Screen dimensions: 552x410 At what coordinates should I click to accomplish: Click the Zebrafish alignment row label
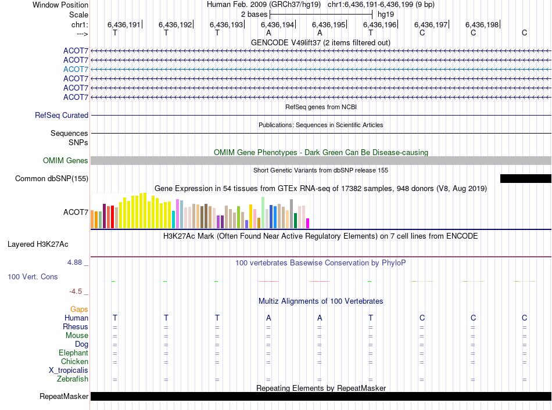coord(73,379)
